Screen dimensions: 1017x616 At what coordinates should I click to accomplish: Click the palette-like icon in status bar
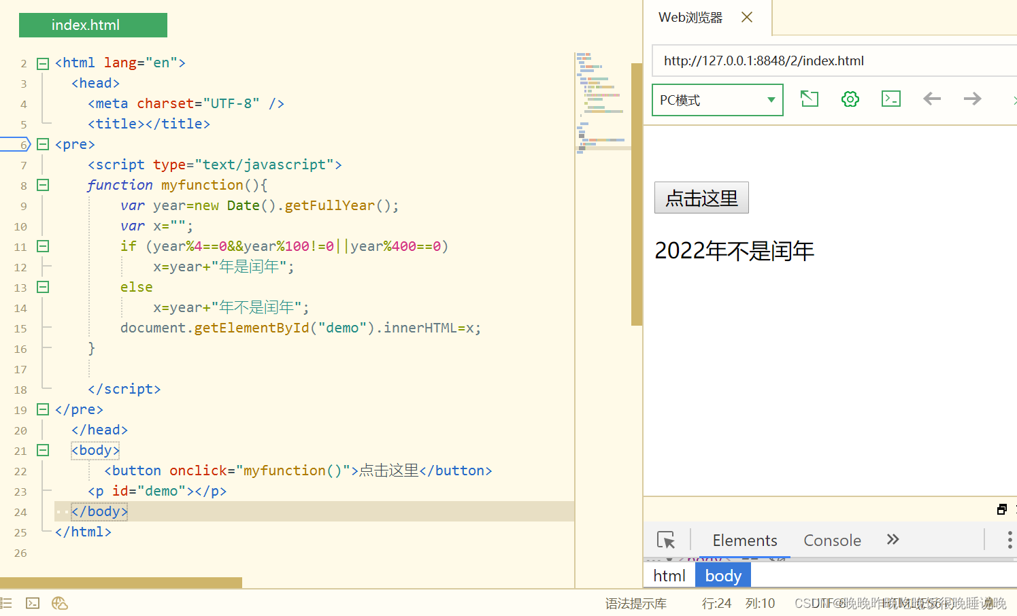pyautogui.click(x=60, y=603)
